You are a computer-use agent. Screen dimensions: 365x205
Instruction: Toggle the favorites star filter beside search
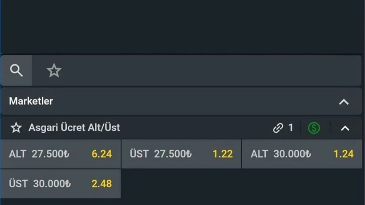click(54, 71)
